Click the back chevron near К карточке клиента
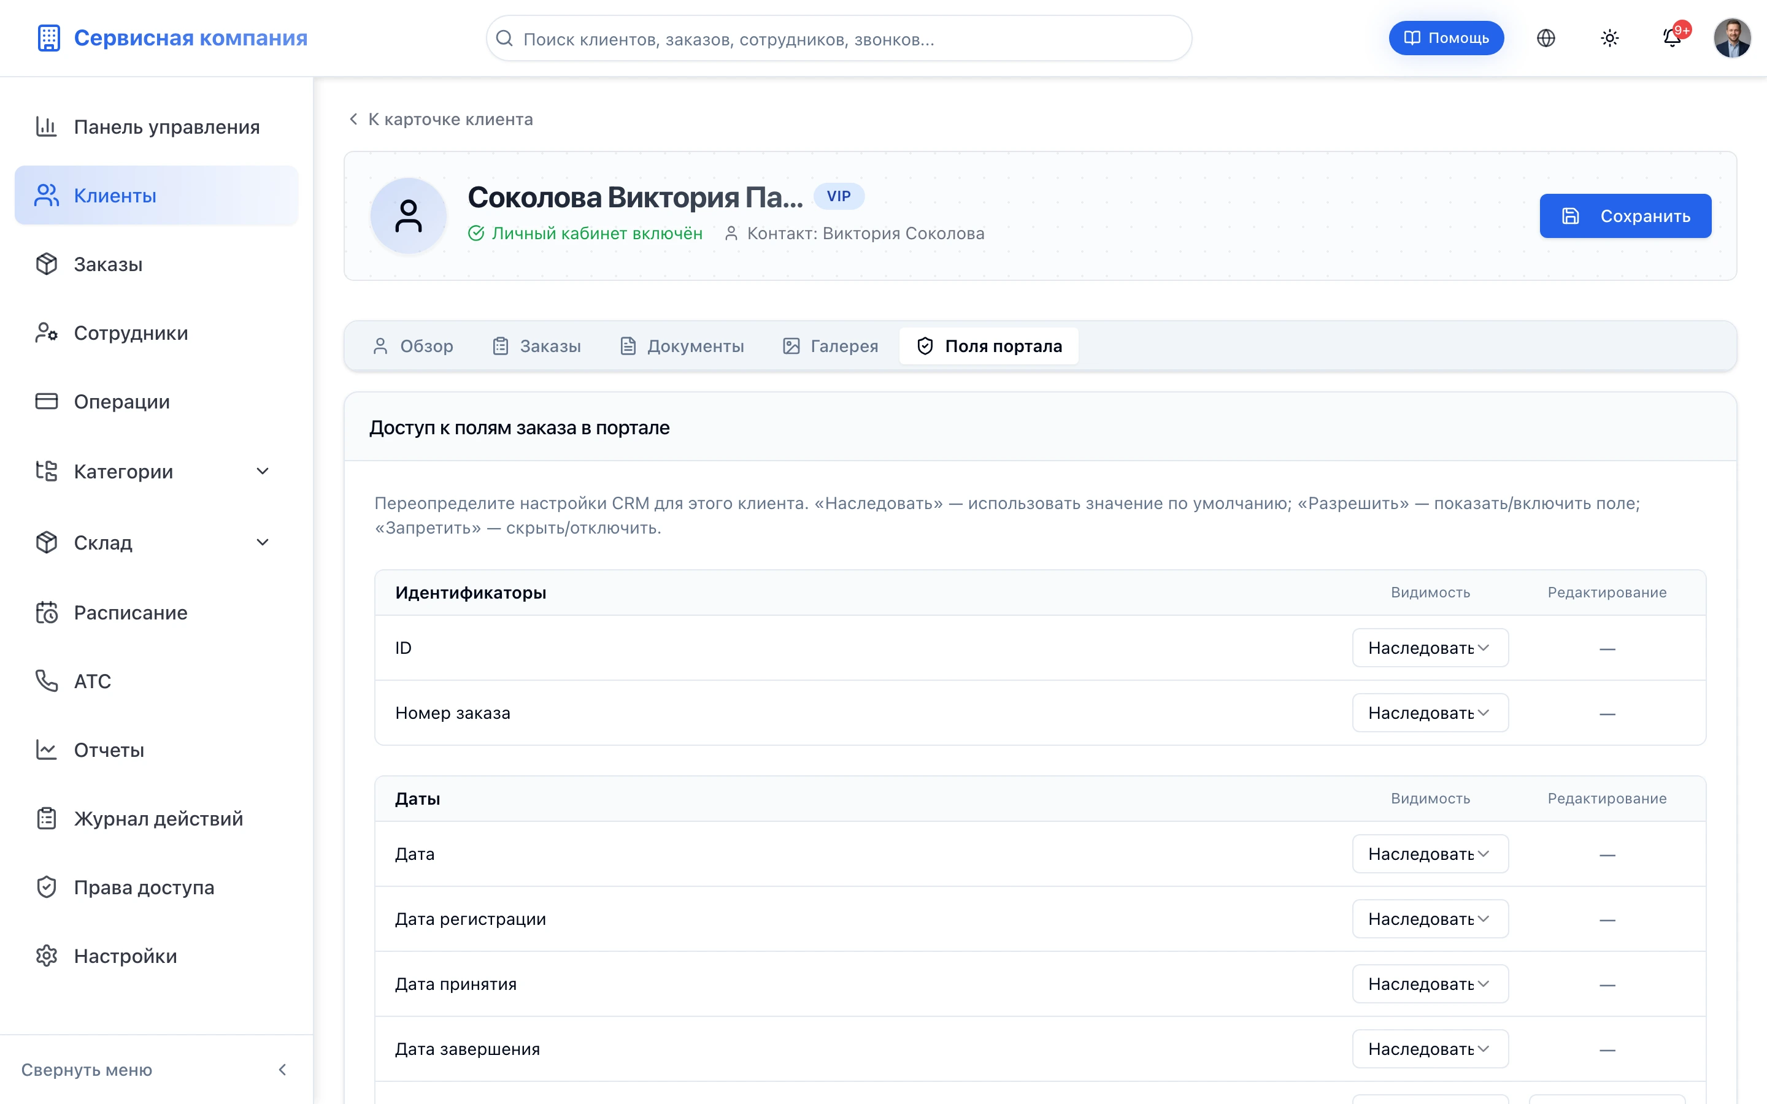 point(353,119)
